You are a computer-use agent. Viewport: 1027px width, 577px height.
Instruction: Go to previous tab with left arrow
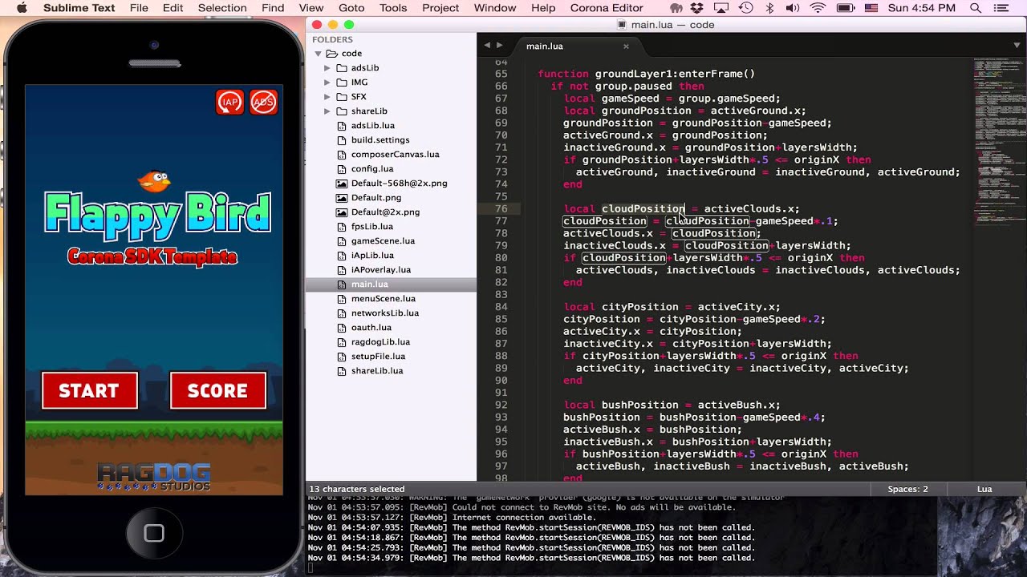(x=487, y=46)
